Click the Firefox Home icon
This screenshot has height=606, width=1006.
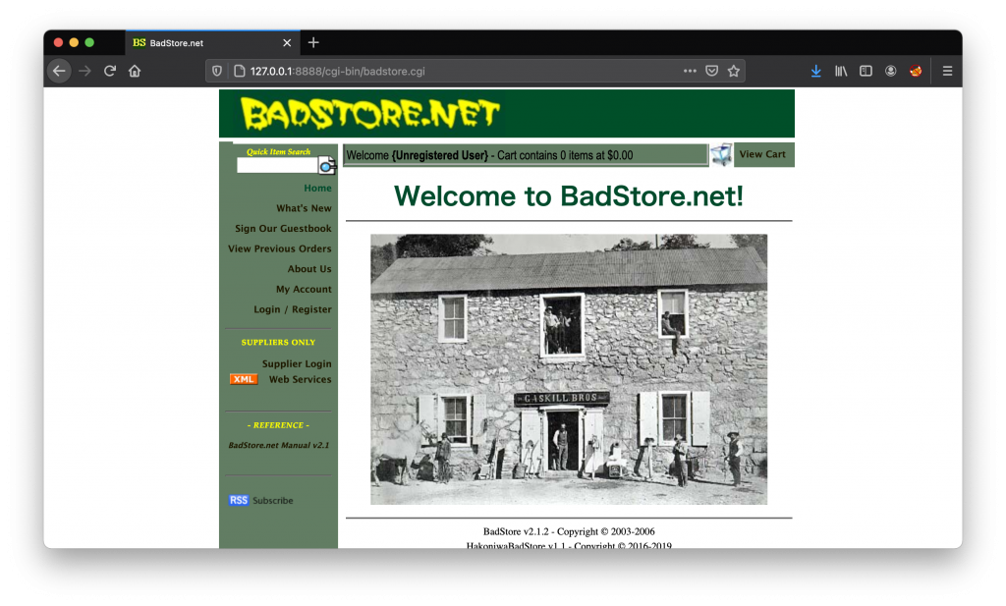[x=135, y=71]
